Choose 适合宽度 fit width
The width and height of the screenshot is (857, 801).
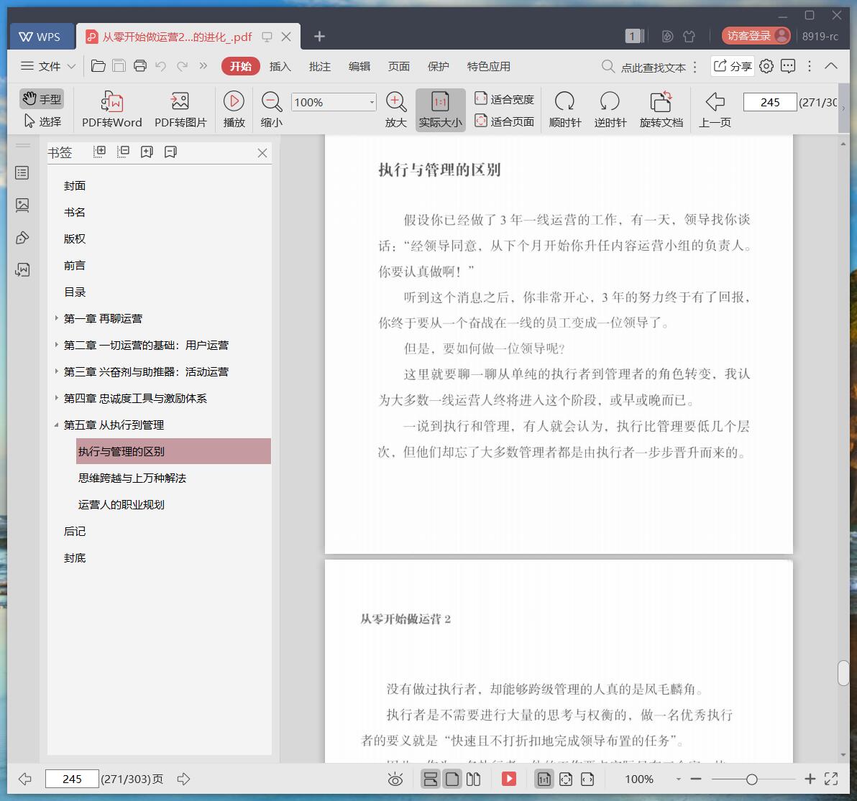[504, 99]
